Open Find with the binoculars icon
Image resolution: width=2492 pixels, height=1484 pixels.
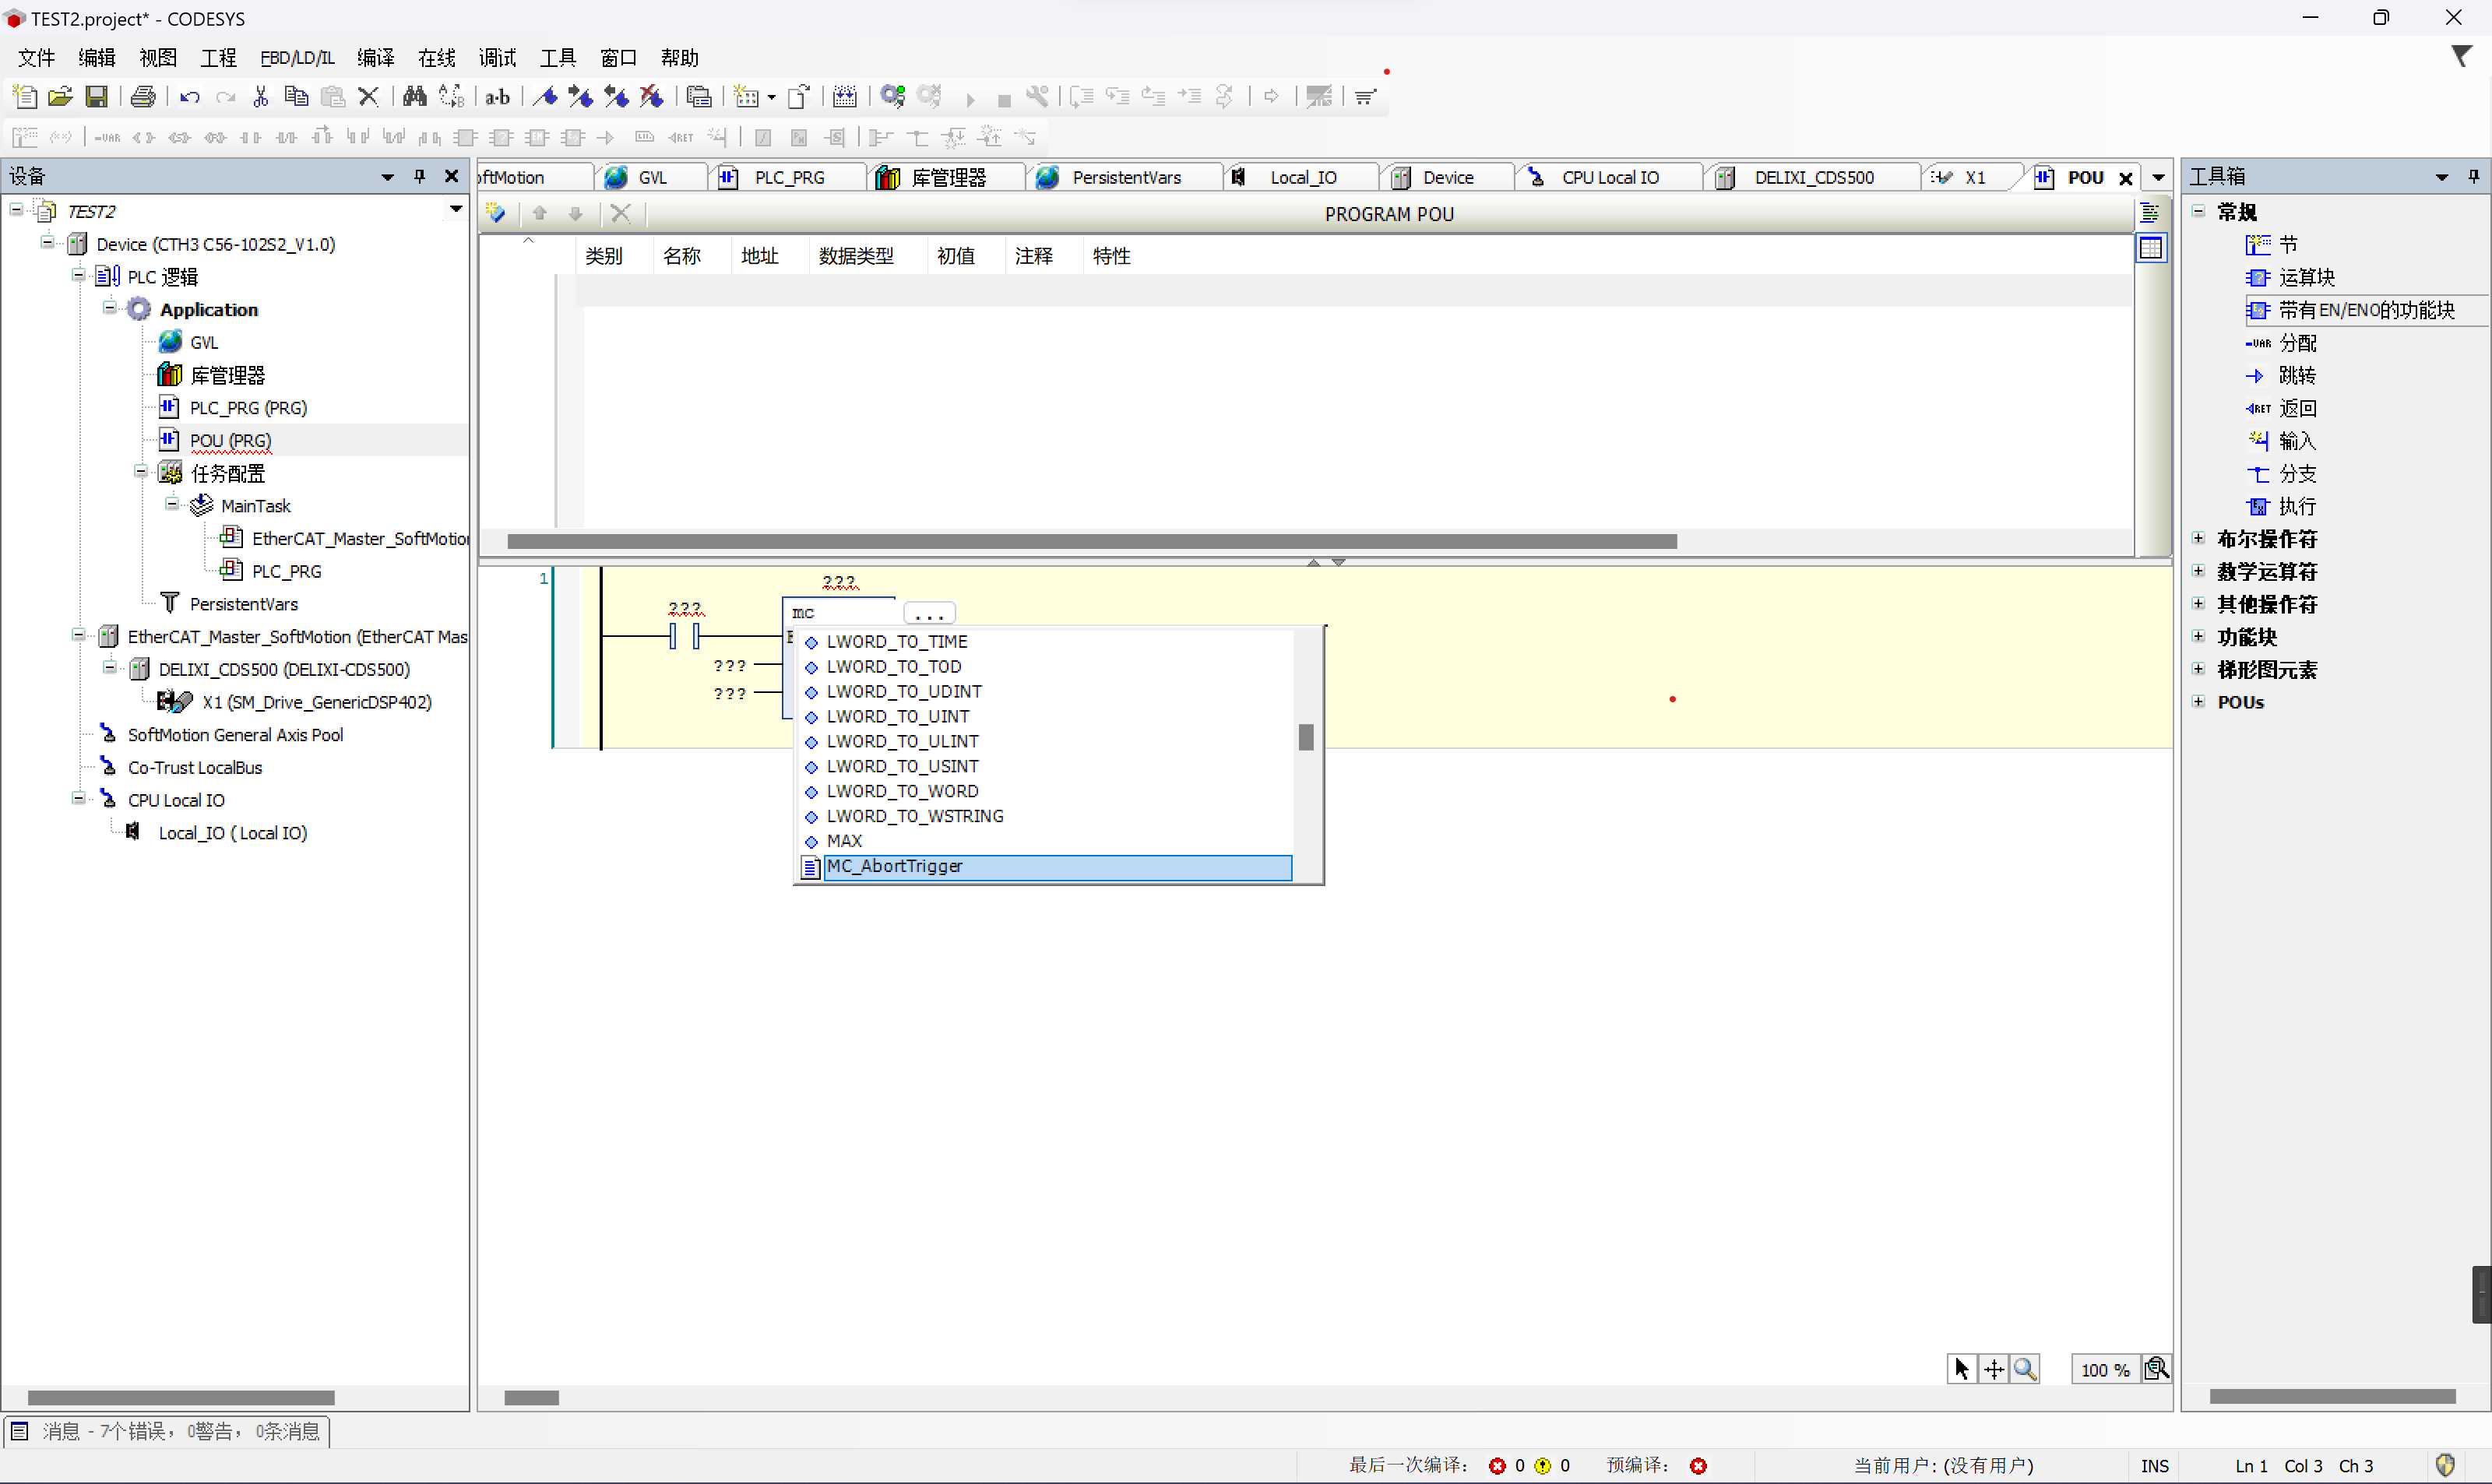(x=414, y=97)
